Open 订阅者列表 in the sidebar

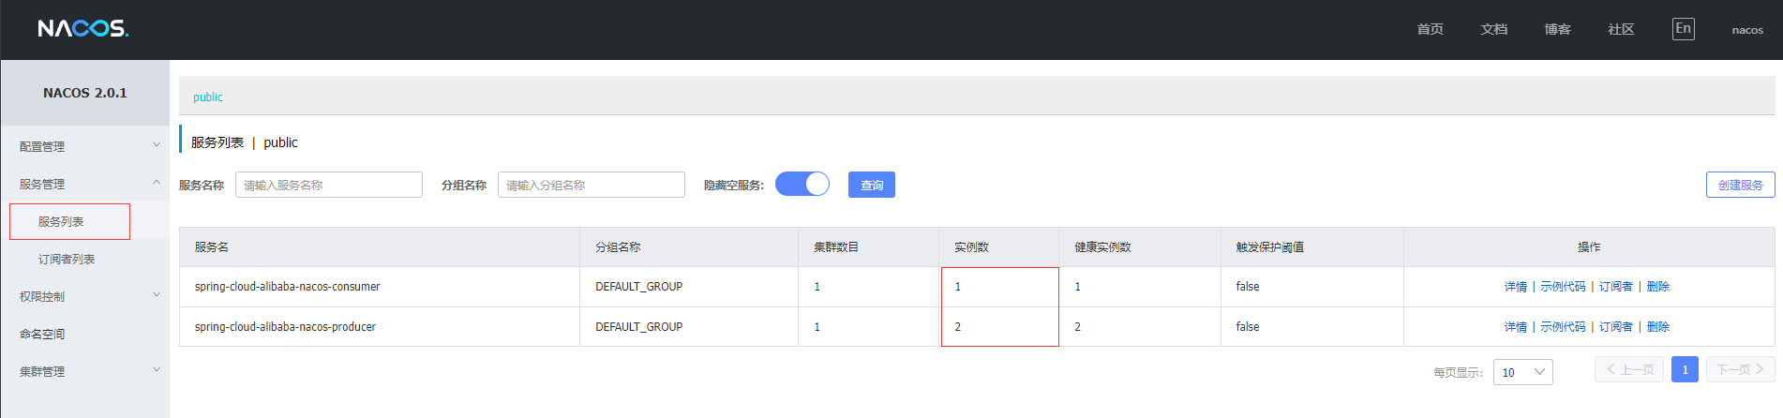(67, 259)
